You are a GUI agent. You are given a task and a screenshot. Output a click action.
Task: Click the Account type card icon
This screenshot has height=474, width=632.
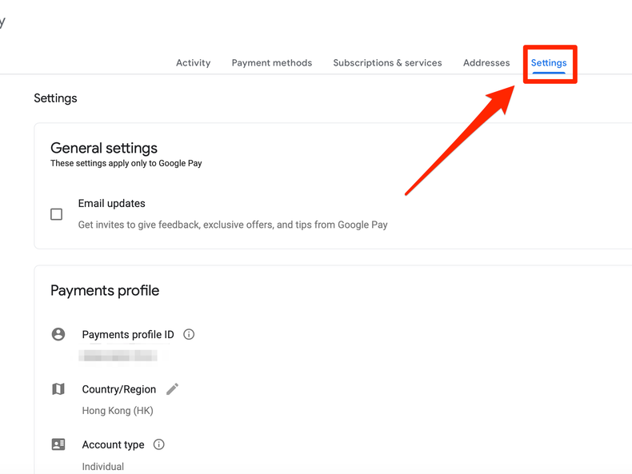[58, 444]
